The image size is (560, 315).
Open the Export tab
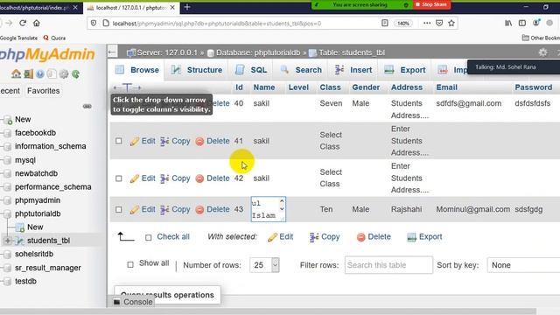[x=405, y=70]
